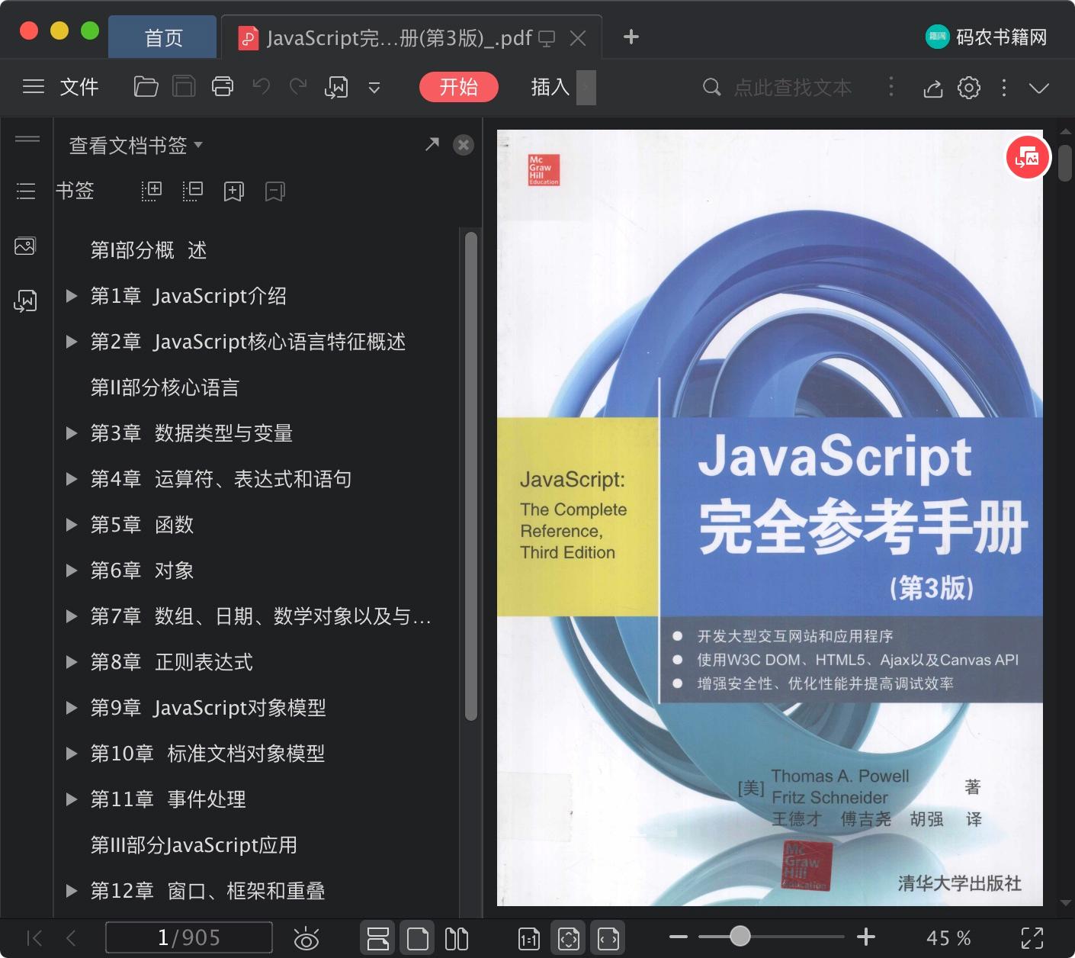
Task: Go to first page button
Action: (34, 938)
